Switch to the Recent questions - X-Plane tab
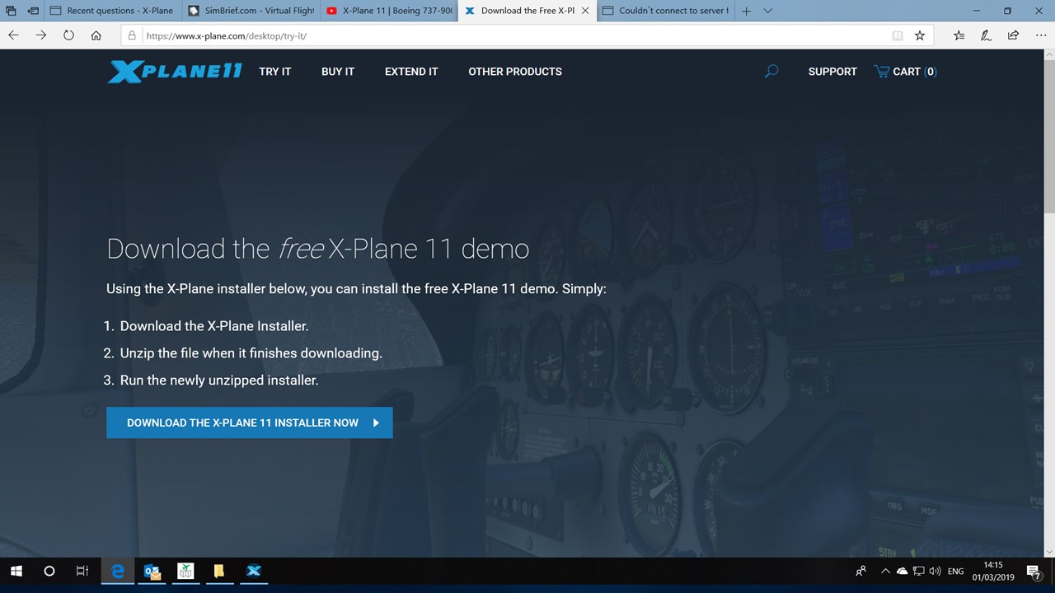 tap(112, 11)
